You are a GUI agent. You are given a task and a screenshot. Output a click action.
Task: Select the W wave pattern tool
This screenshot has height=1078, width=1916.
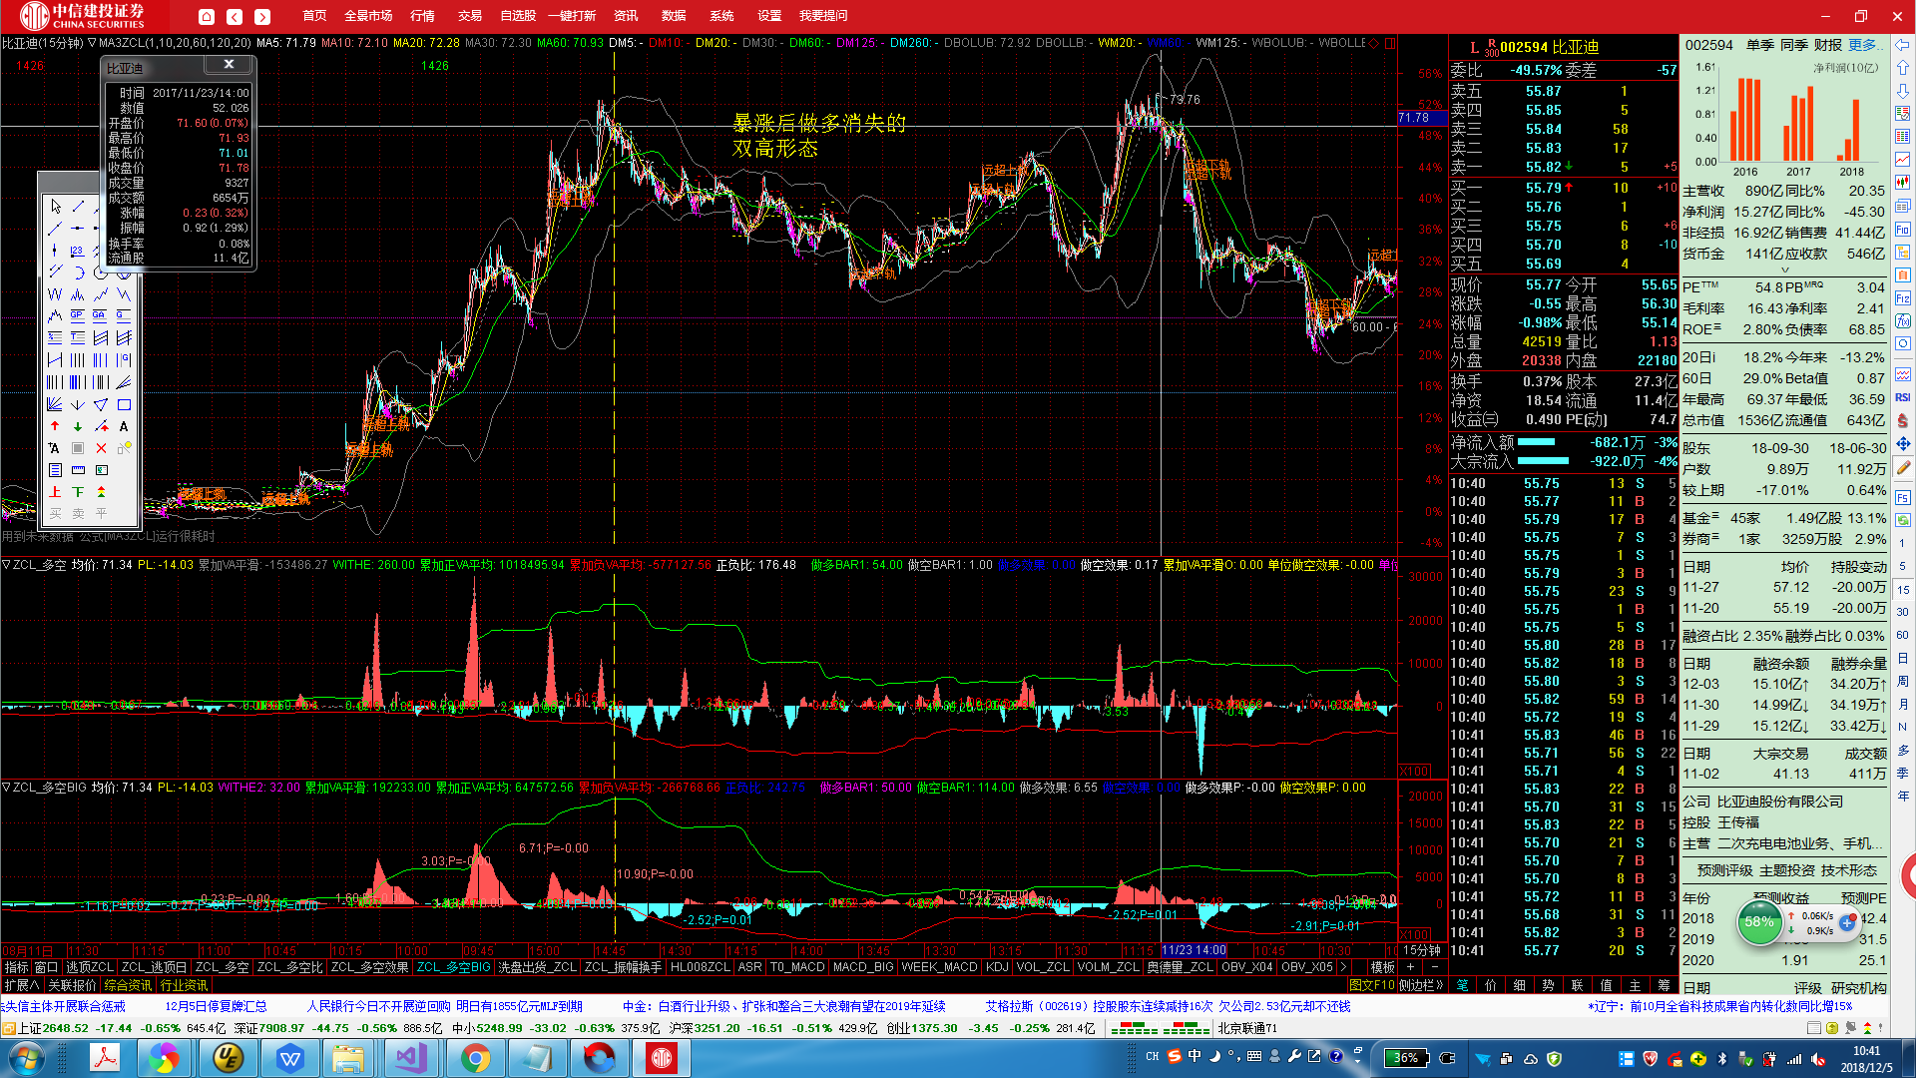(x=55, y=294)
